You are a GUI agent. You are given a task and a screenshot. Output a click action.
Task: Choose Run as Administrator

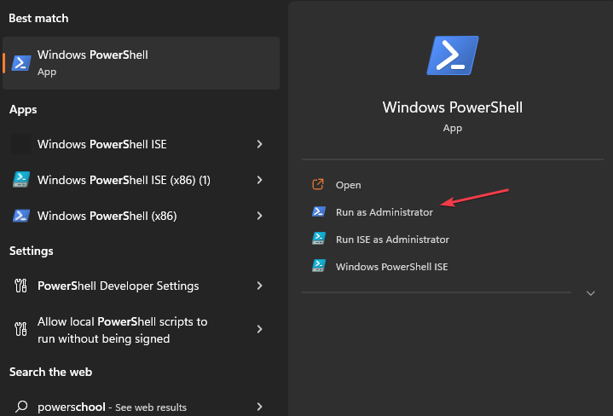click(x=385, y=212)
